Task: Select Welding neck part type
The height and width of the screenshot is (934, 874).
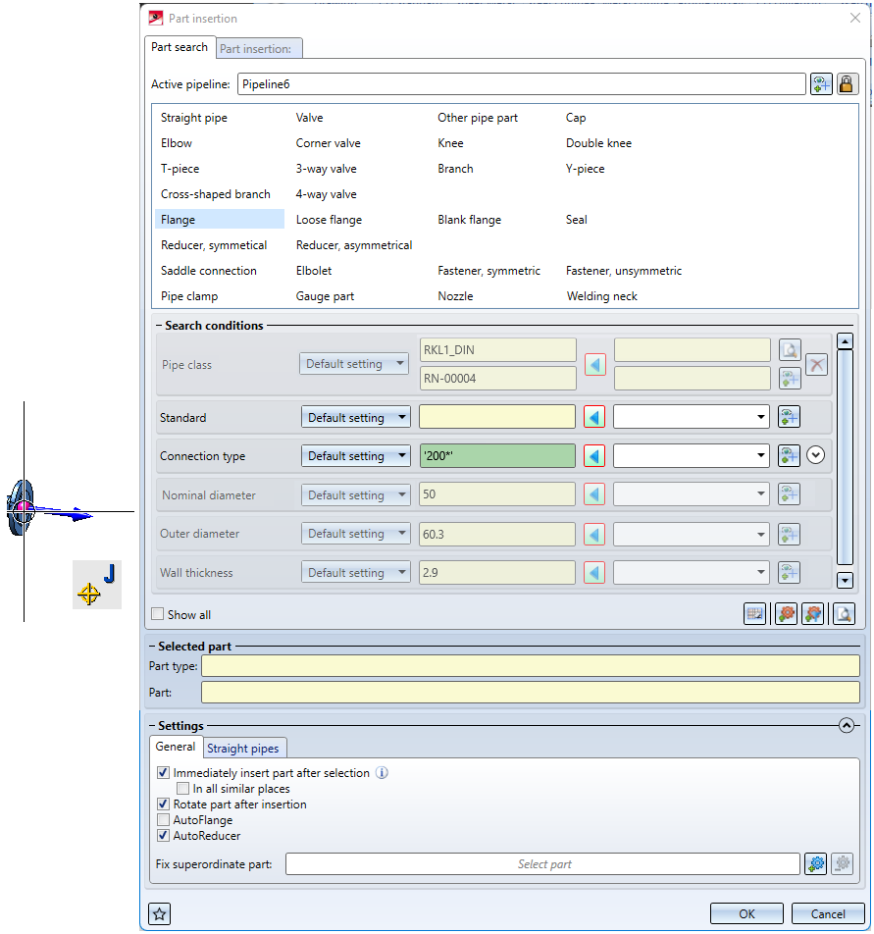Action: [601, 296]
